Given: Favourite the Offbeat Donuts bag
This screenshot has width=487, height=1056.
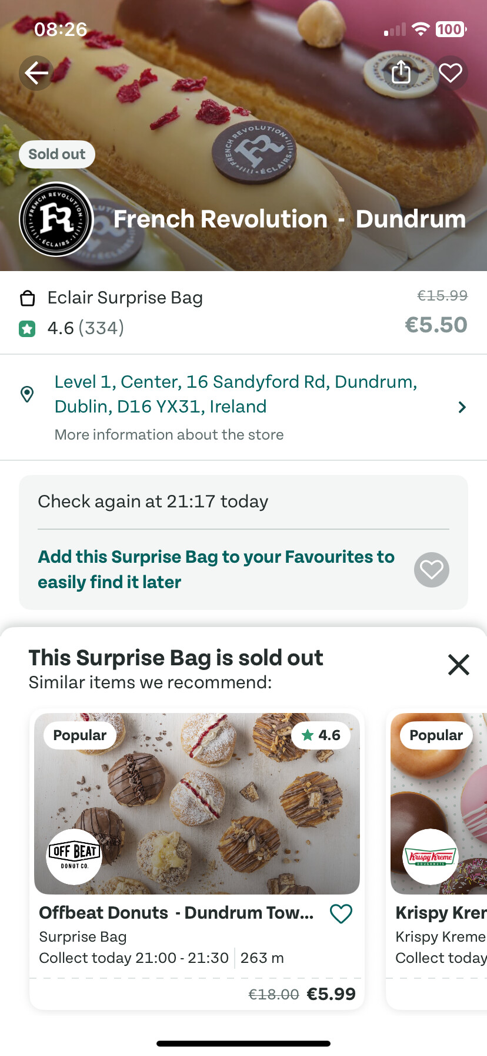Looking at the screenshot, I should [x=341, y=913].
